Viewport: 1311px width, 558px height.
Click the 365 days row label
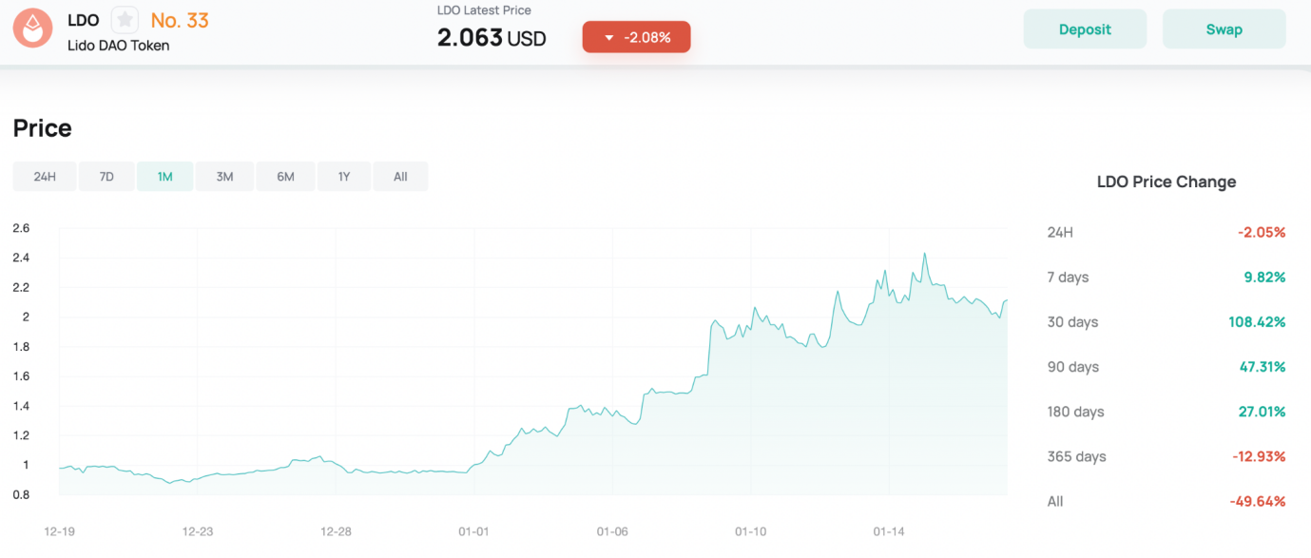click(1076, 456)
